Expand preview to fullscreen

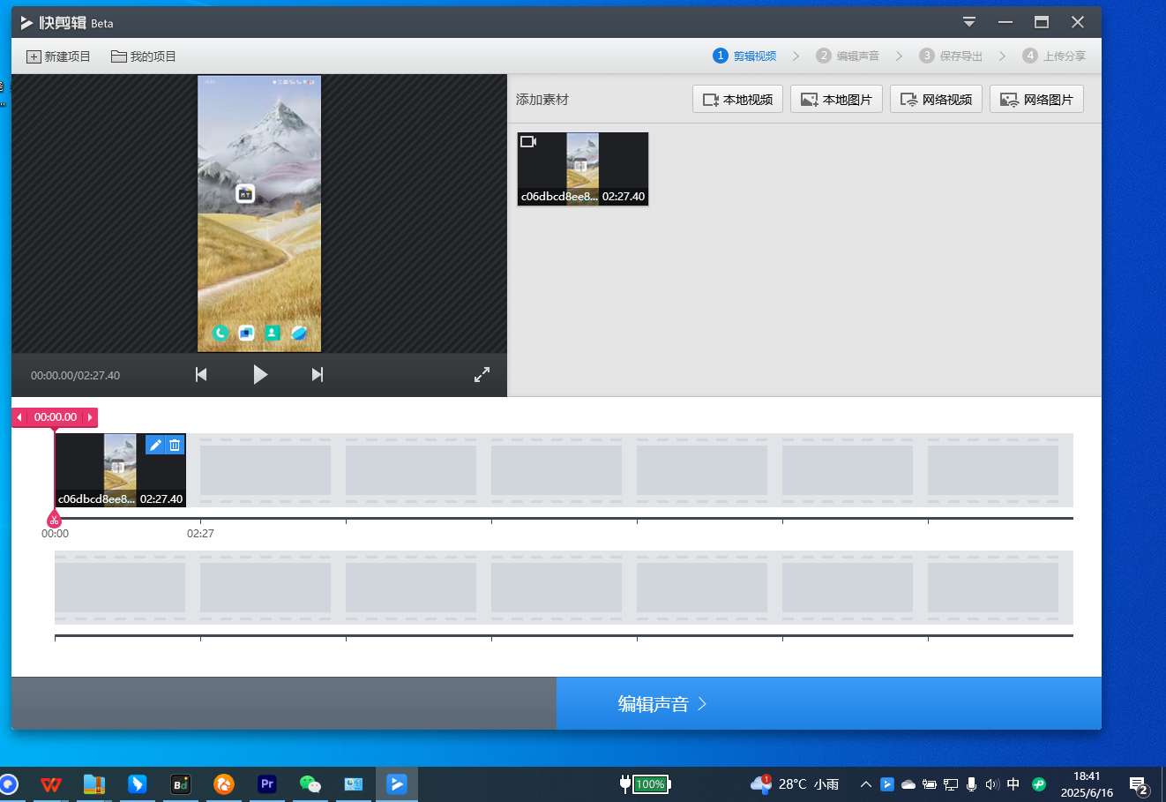482,374
